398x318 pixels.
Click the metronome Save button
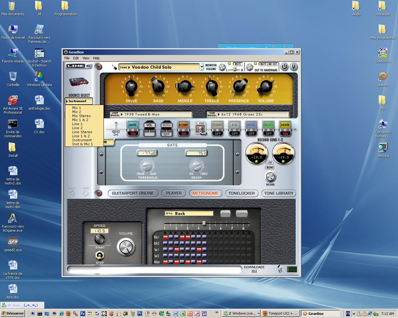225,213
